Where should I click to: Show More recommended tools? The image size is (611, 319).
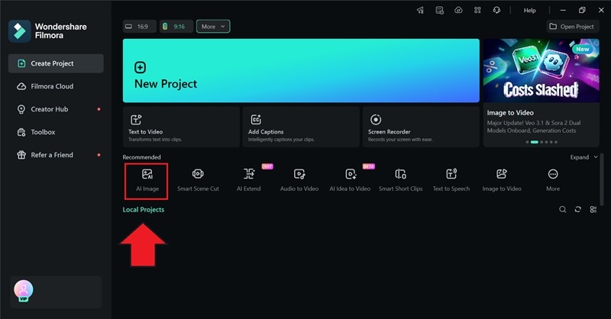click(x=553, y=181)
